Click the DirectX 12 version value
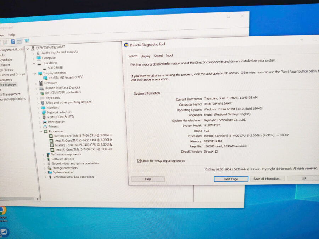 pyautogui.click(x=211, y=152)
